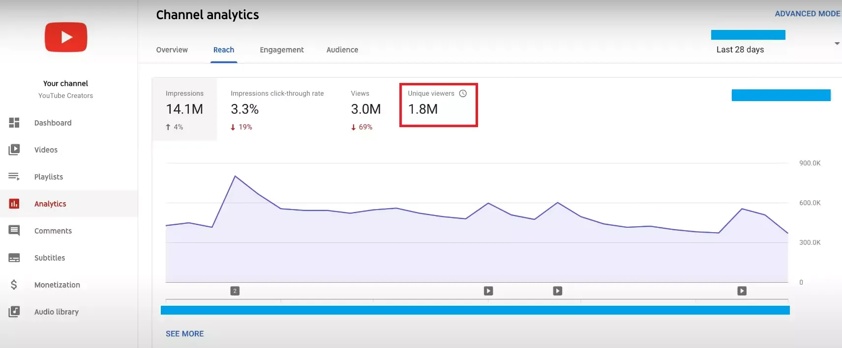Click the Monetization dollar icon

click(14, 285)
